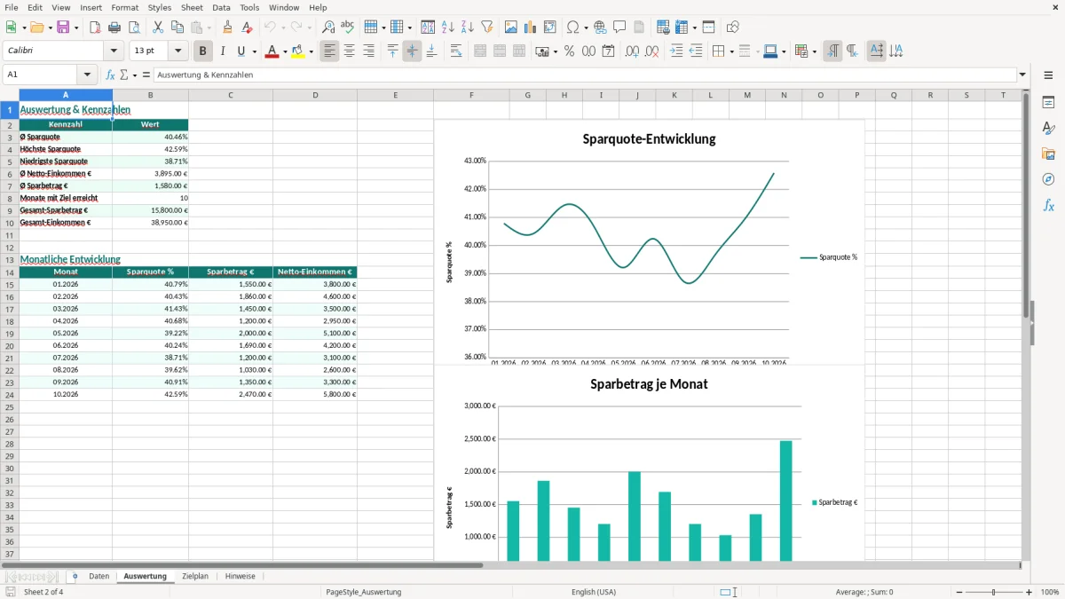1065x599 pixels.
Task: Apply red font color swatch
Action: click(x=271, y=51)
